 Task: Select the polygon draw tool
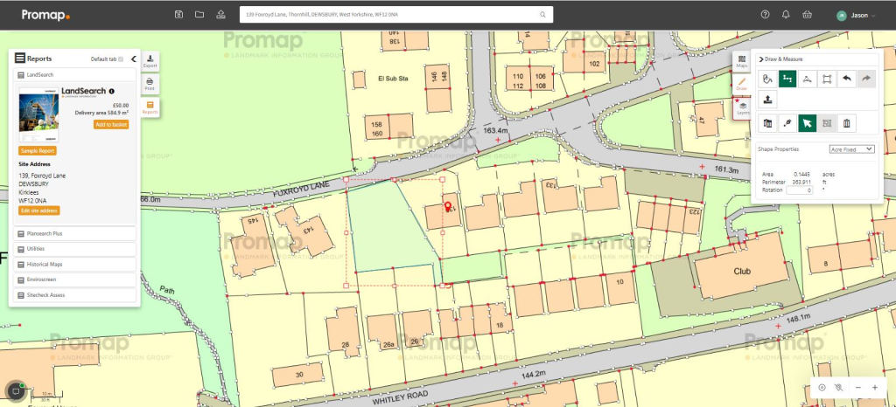pos(807,79)
